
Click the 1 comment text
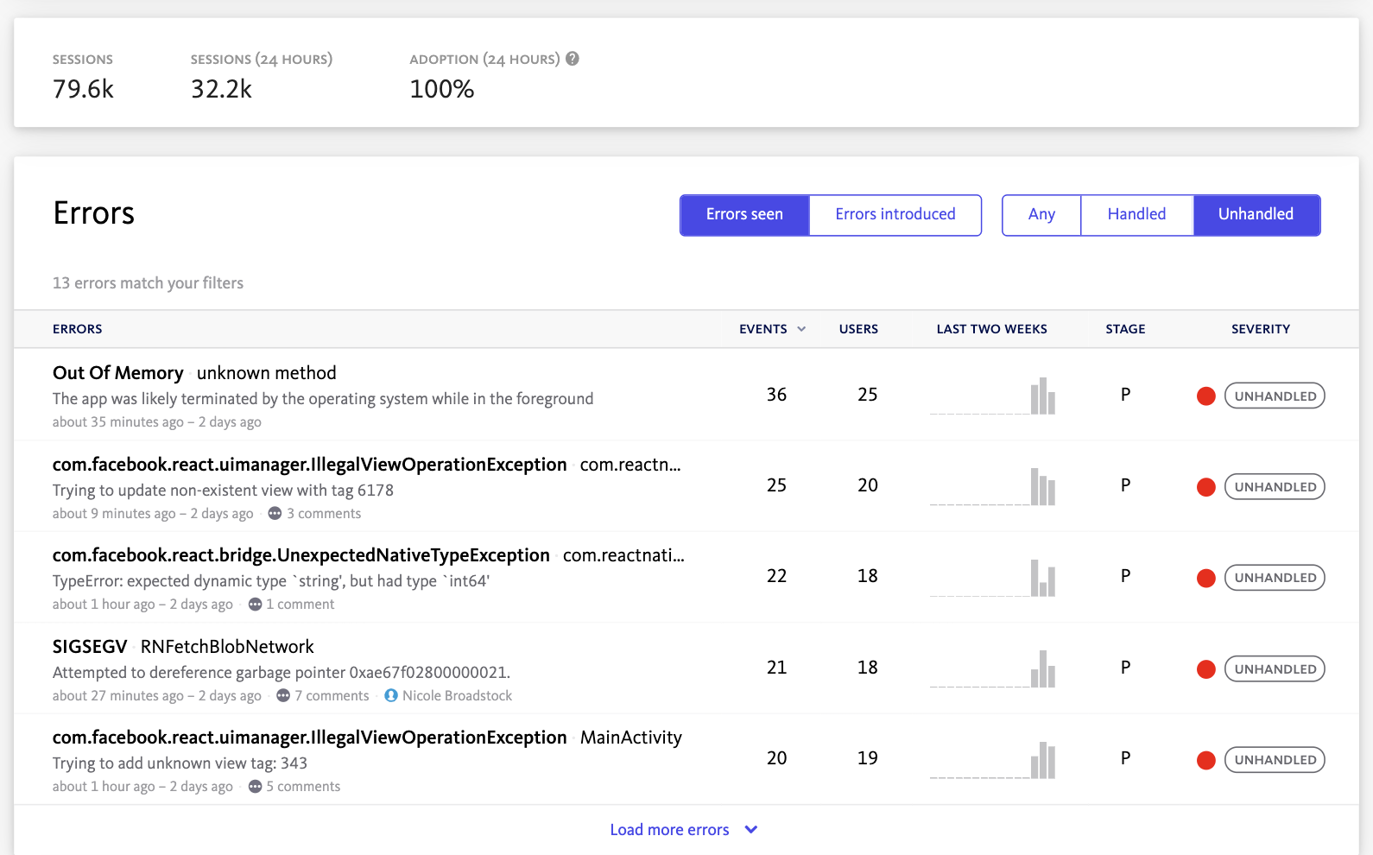[x=300, y=605]
